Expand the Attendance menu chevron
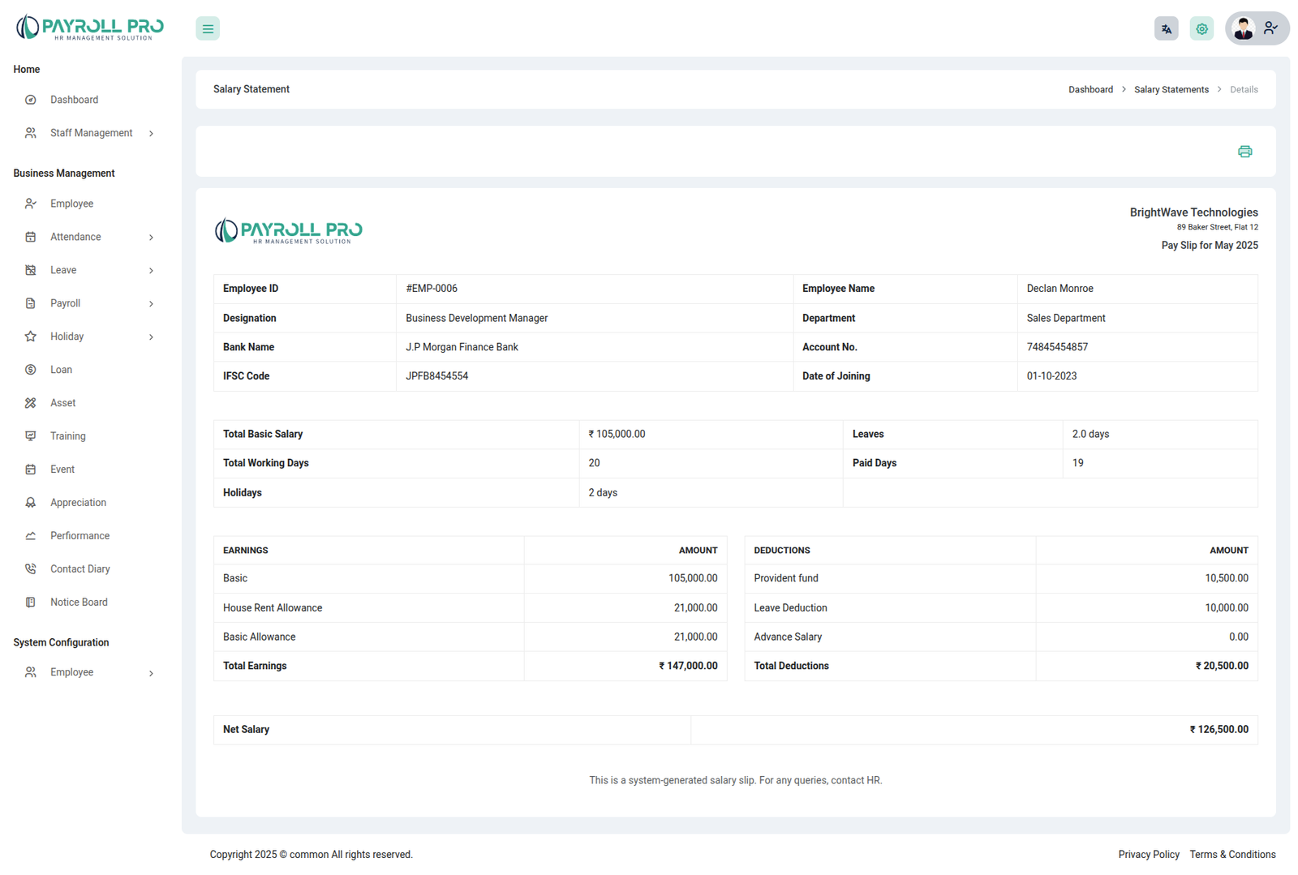The image size is (1298, 875). [151, 238]
